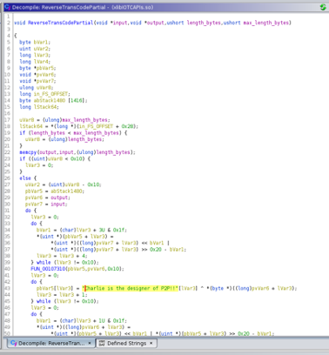The height and width of the screenshot is (355, 329).
Task: Click the Cf icon on the Decompile tab
Action: [13, 343]
